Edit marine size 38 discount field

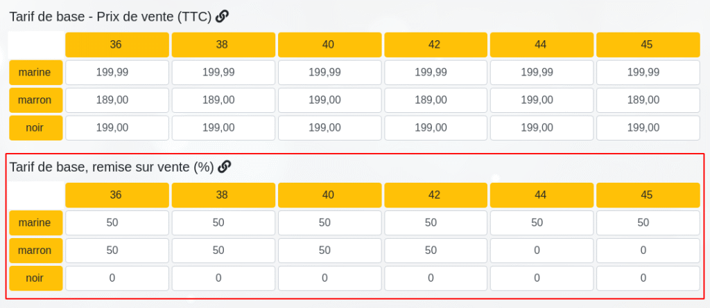(223, 222)
